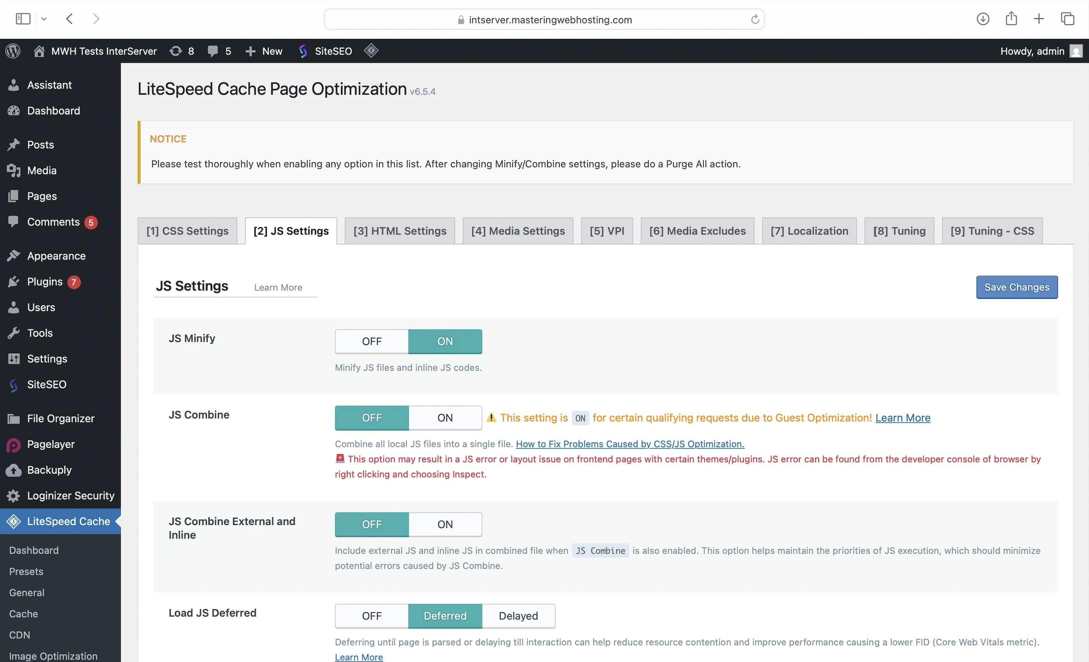Click the Safari share icon
This screenshot has width=1089, height=662.
pyautogui.click(x=1011, y=19)
